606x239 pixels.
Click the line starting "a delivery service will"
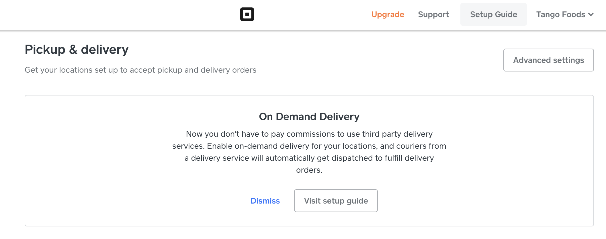[309, 158]
